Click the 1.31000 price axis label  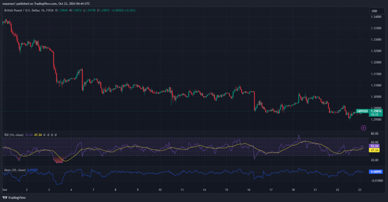click(x=376, y=85)
